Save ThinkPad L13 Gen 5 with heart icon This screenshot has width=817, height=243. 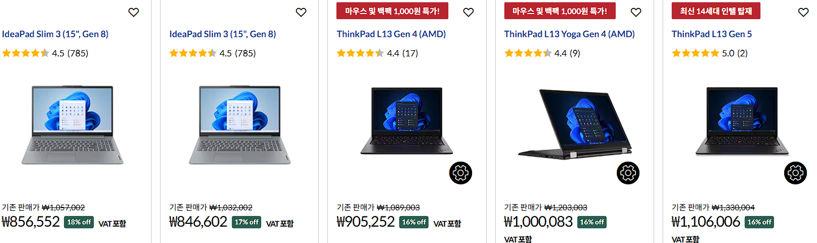pos(803,12)
